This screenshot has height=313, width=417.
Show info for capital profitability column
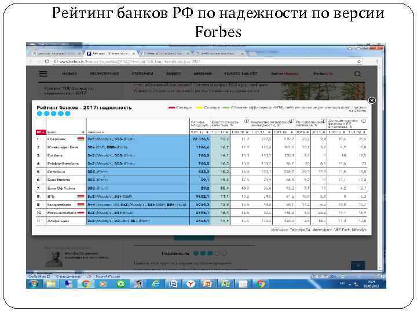324,121
